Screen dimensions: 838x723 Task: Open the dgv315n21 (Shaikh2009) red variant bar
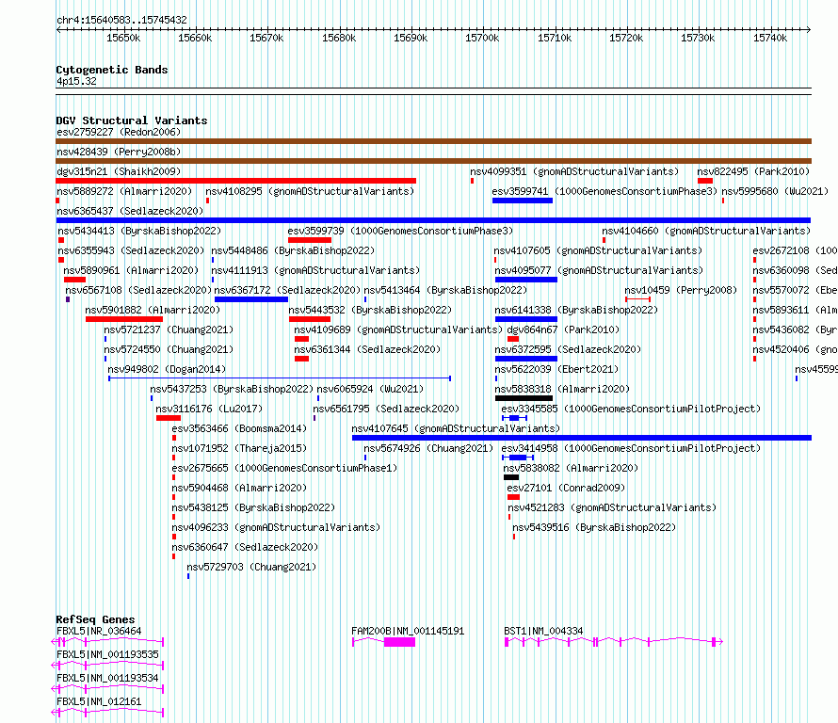235,181
